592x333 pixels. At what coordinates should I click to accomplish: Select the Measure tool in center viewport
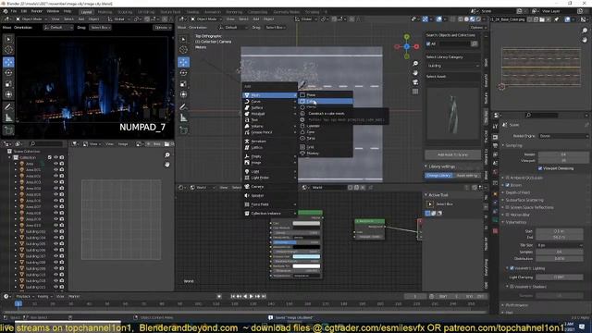point(183,118)
